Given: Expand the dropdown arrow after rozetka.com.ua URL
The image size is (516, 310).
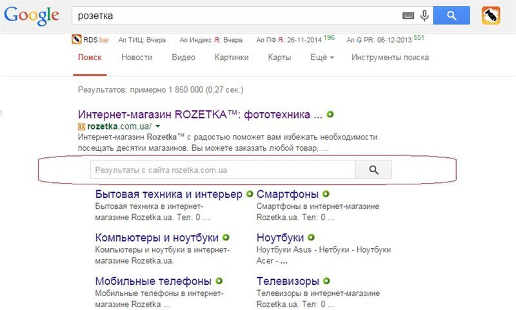Looking at the screenshot, I should [157, 126].
